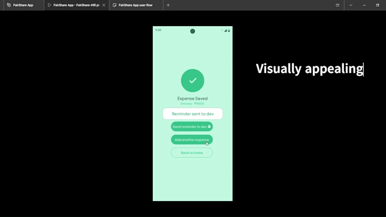Switch to the first FairShare App tab
Screen dimensions: 386x217
[23, 5]
